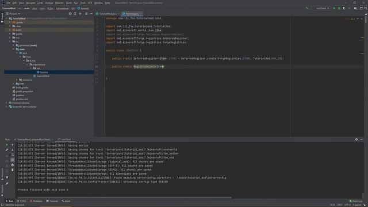368x207 pixels.
Task: Open the File menu
Action: [9, 3]
